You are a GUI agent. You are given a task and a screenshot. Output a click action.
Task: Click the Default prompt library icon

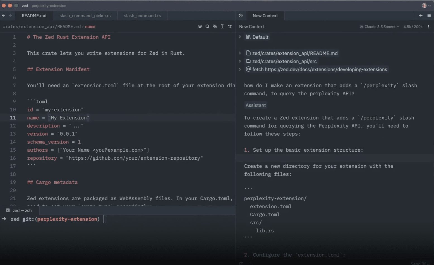coord(248,37)
